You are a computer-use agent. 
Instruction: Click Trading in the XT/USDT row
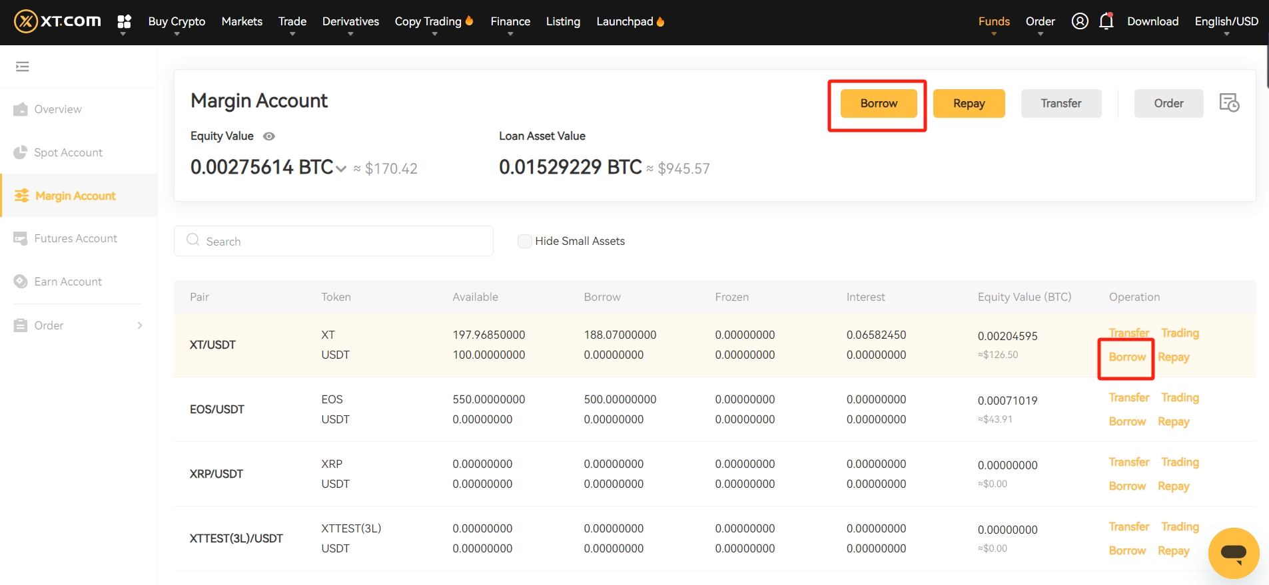[x=1180, y=333]
